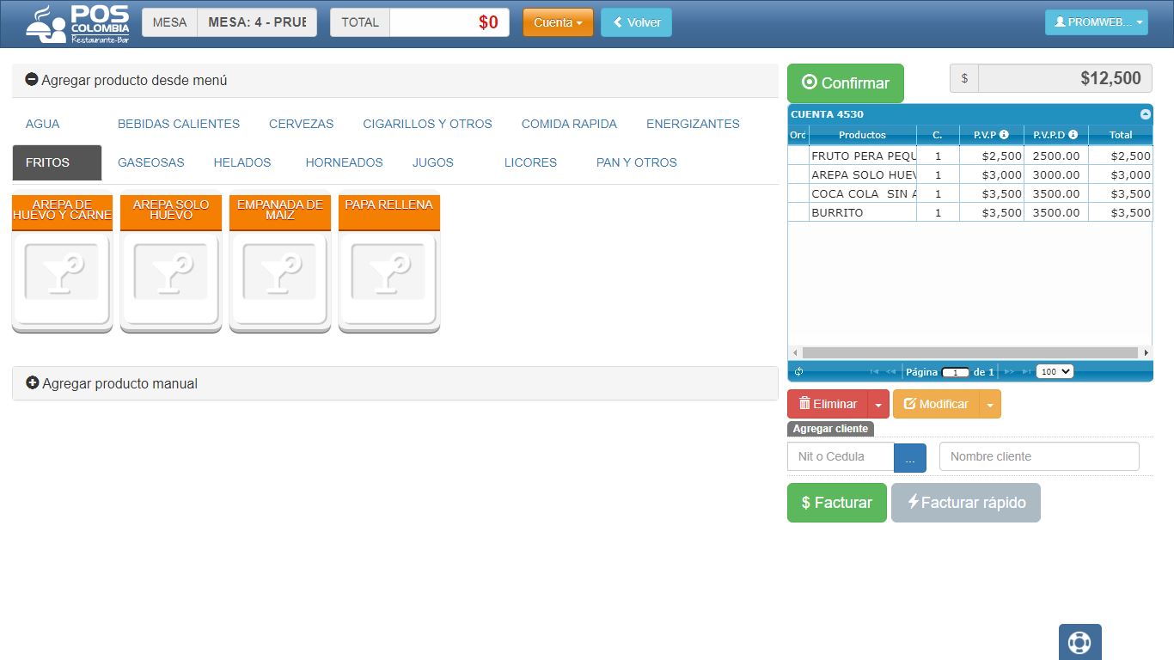Screen dimensions: 1174x660
Task: Open the Eliminar split dropdown arrow
Action: tap(878, 404)
